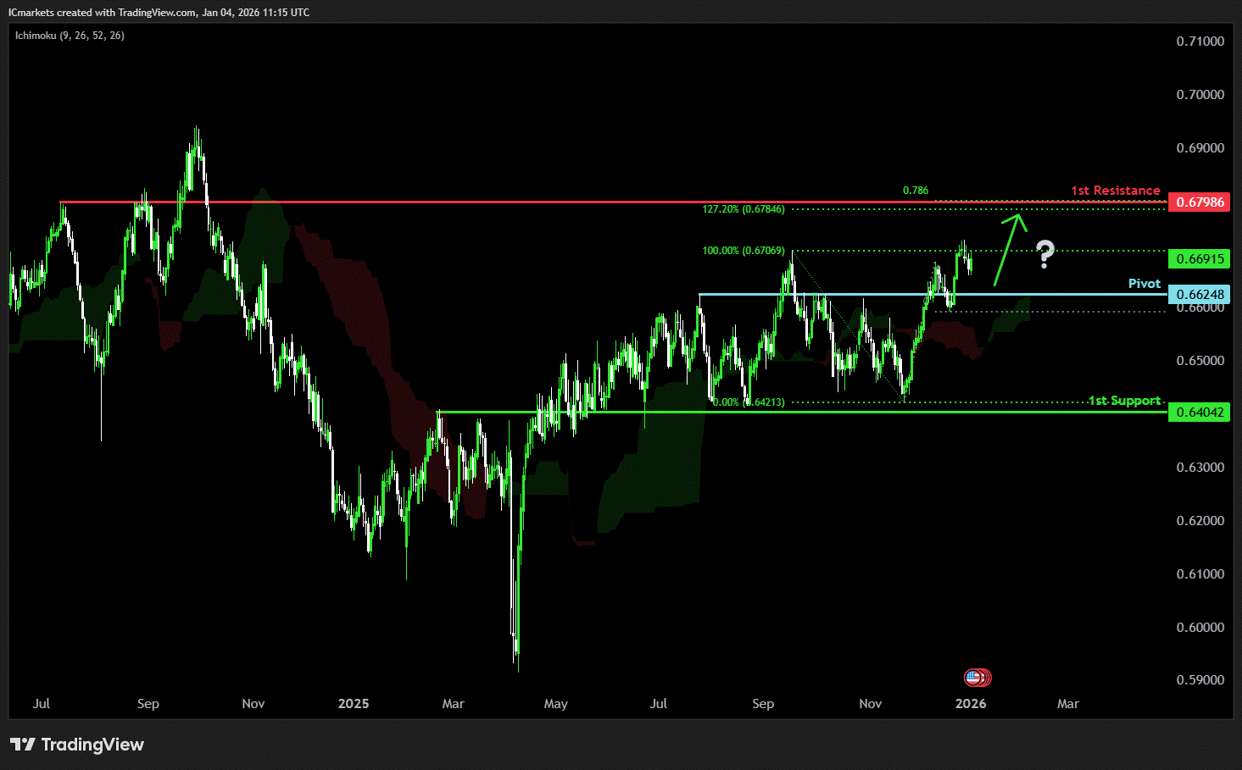The width and height of the screenshot is (1242, 770).
Task: Click the red 0.67986 price tag
Action: point(1199,202)
